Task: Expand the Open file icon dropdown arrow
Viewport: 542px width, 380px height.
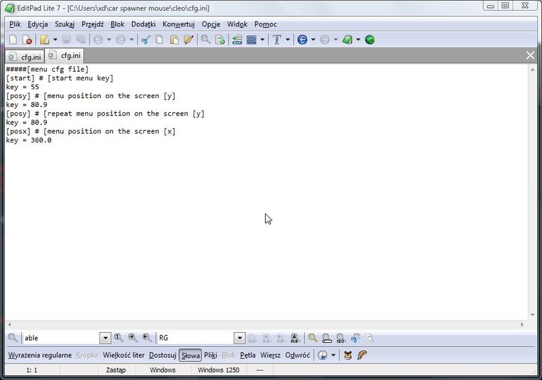Action: click(55, 40)
